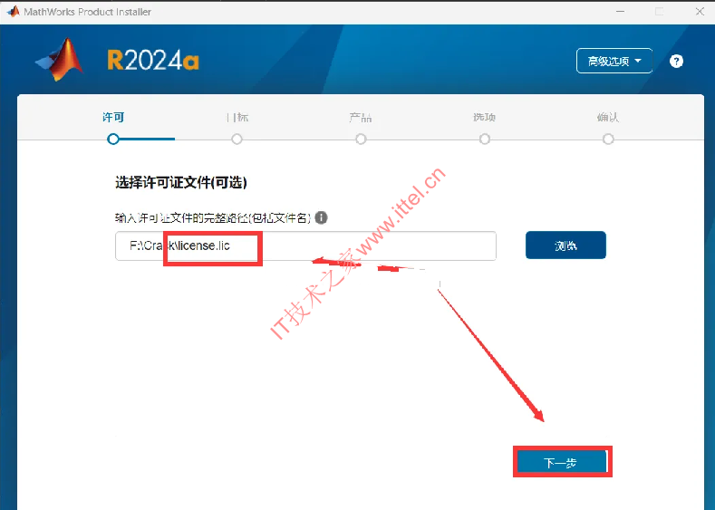
Task: Open the help question mark icon
Action: tap(676, 61)
